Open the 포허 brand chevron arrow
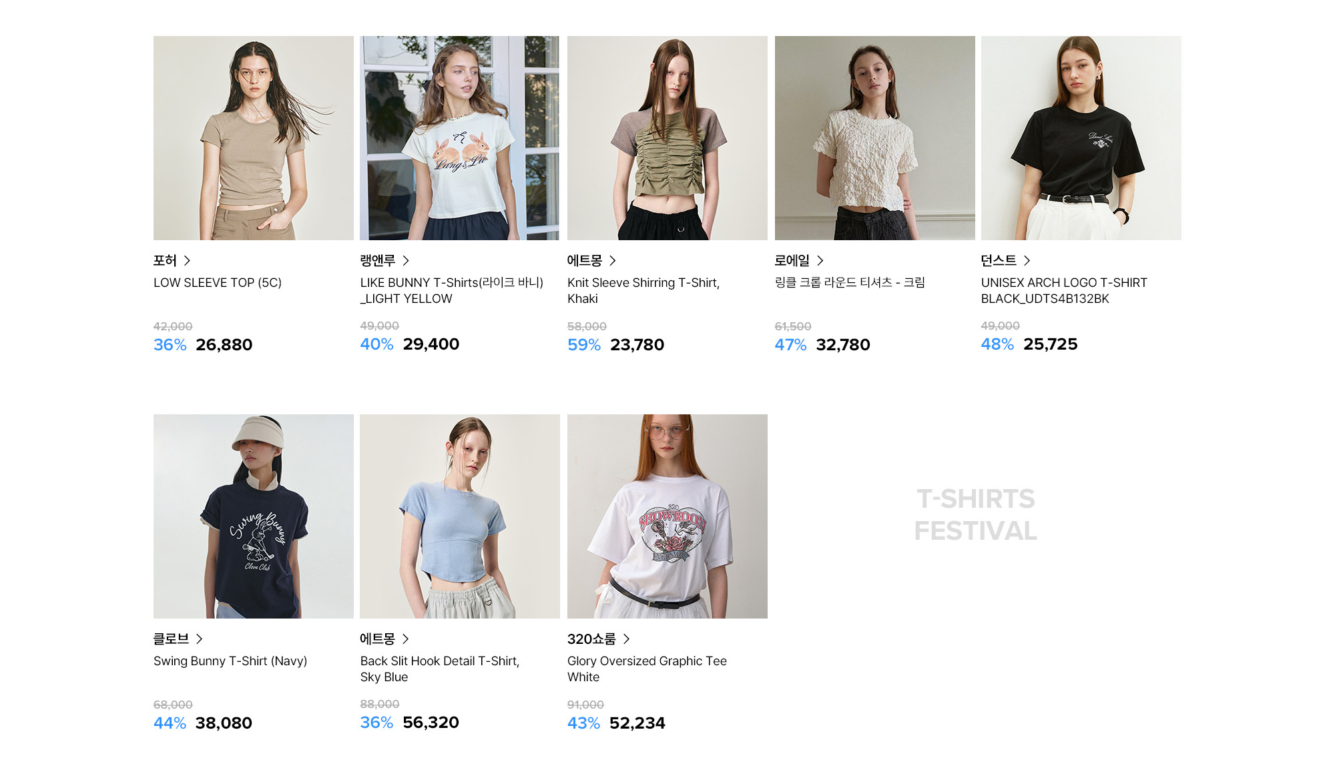Image resolution: width=1335 pixels, height=784 pixels. pos(187,260)
